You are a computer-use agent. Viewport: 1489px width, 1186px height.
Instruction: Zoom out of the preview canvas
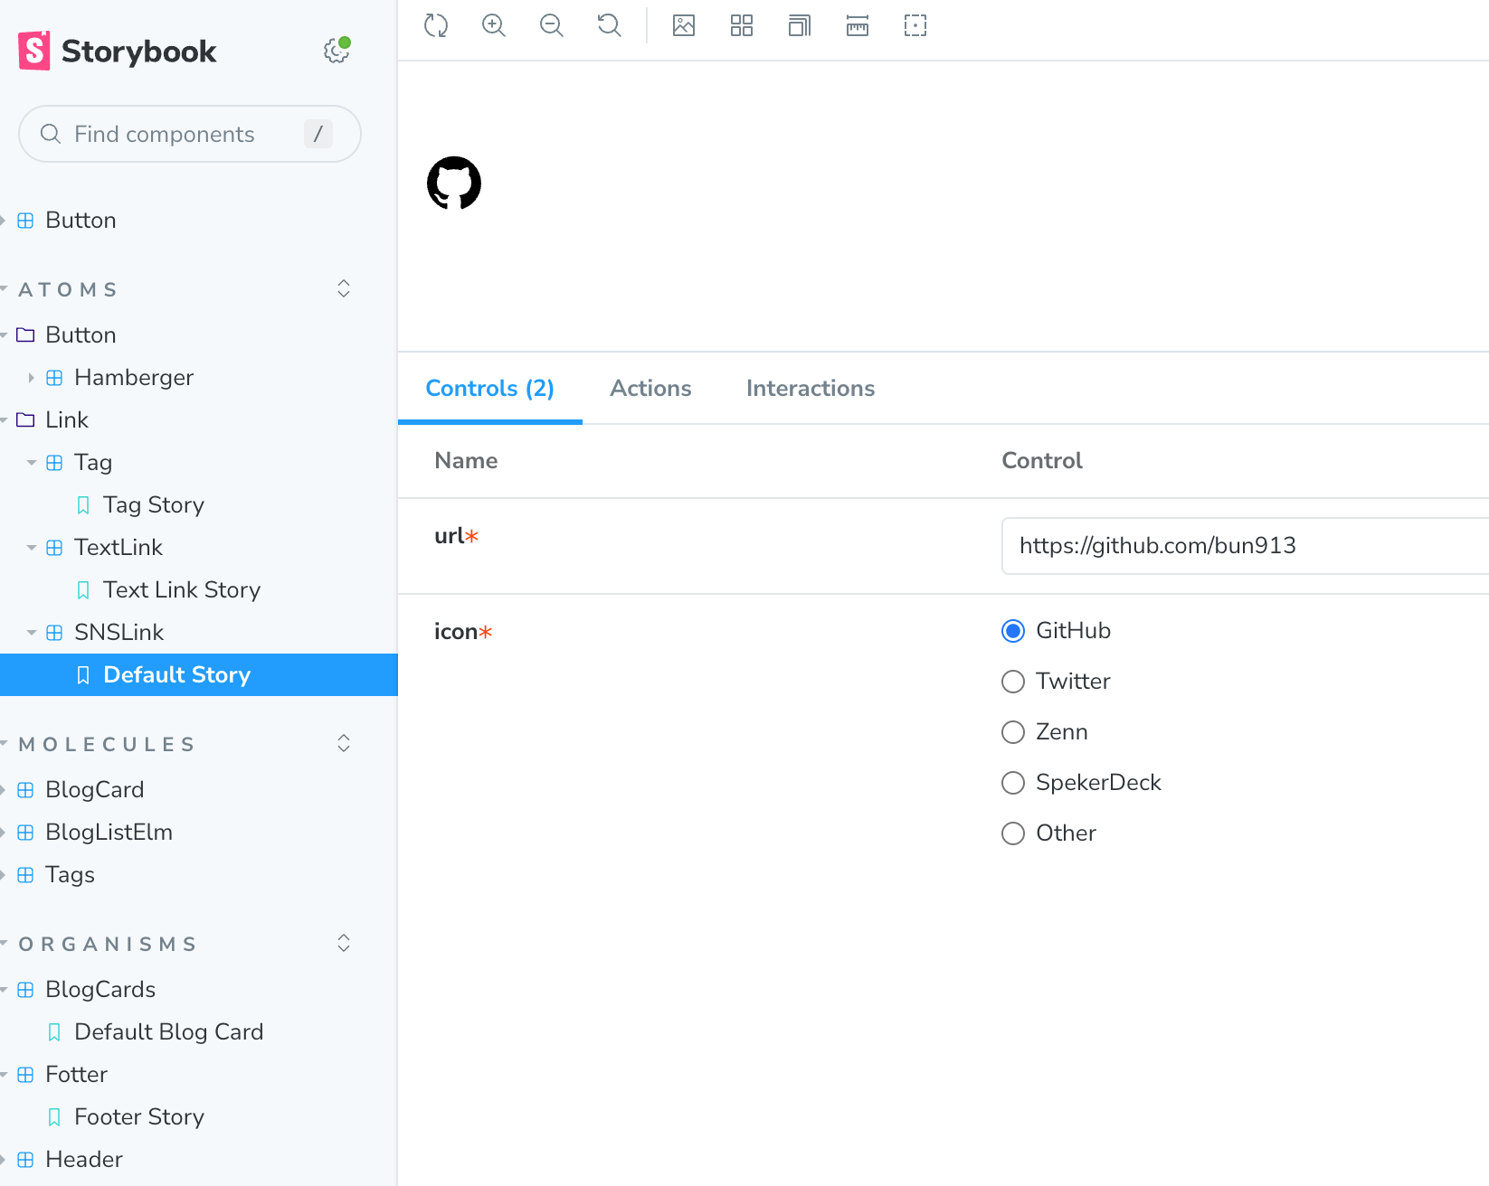(x=552, y=25)
